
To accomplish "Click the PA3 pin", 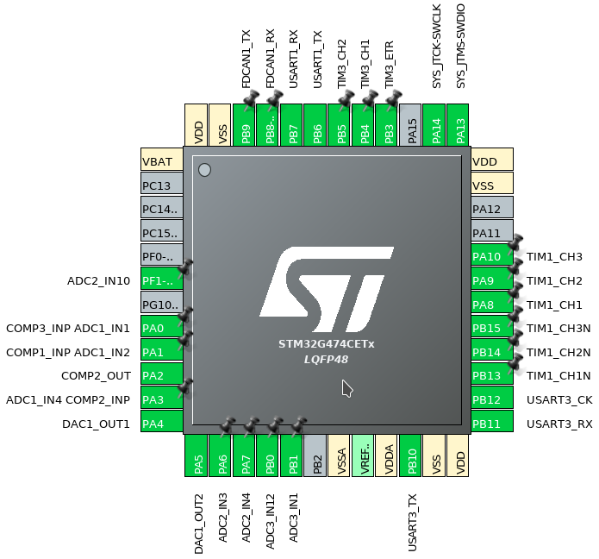I will tap(162, 398).
